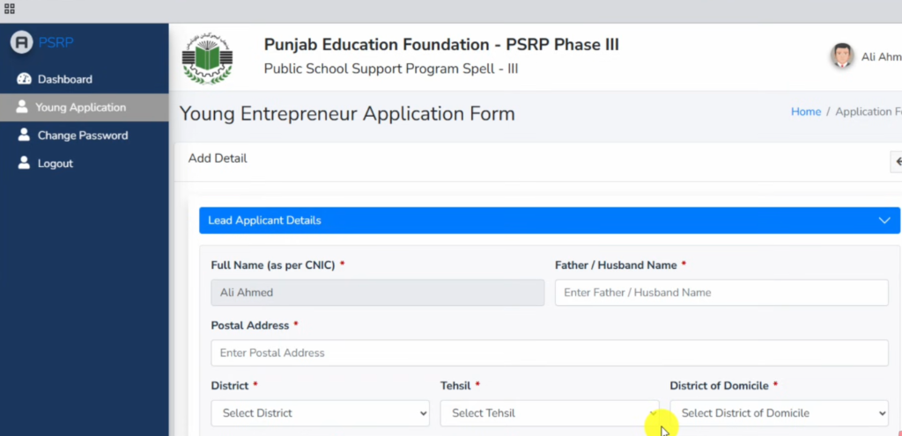This screenshot has width=902, height=436.
Task: Go to Dashboard in the sidebar menu
Action: pos(64,79)
